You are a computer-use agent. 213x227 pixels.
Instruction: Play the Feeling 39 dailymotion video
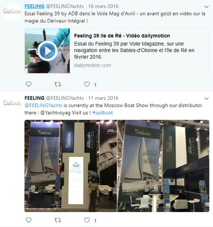pos(47,51)
